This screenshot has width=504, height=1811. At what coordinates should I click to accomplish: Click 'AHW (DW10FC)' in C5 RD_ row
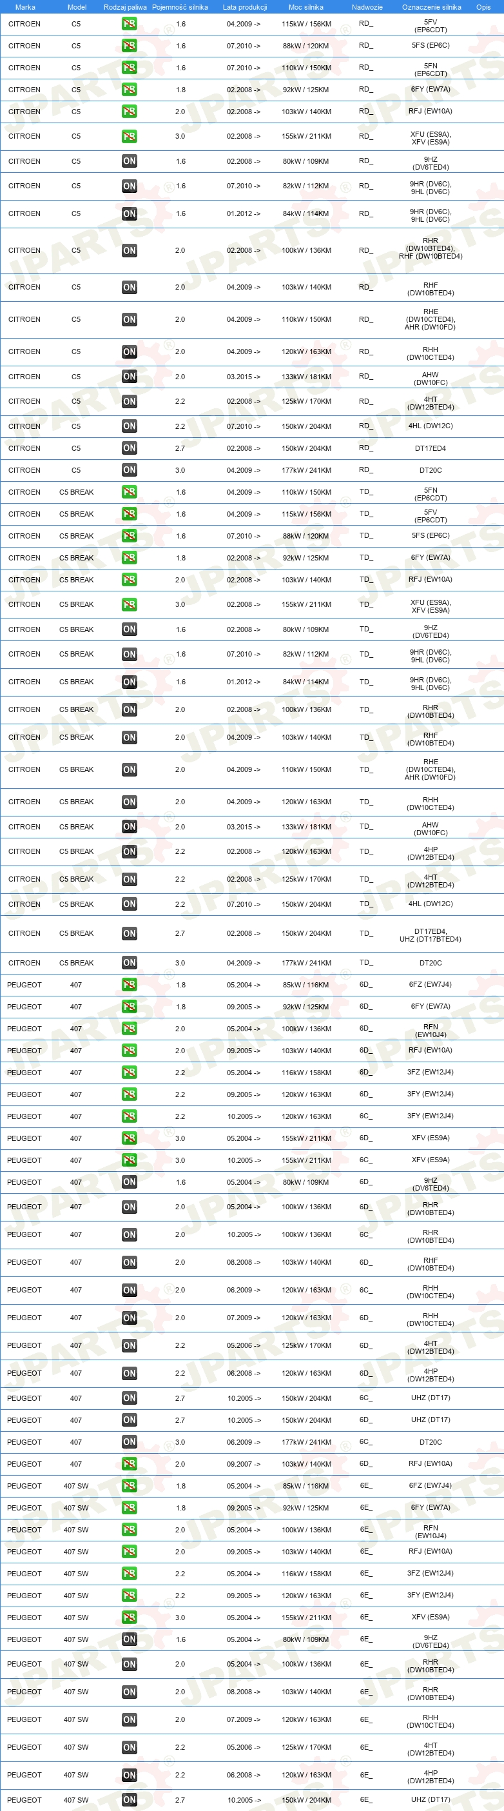pos(430,379)
